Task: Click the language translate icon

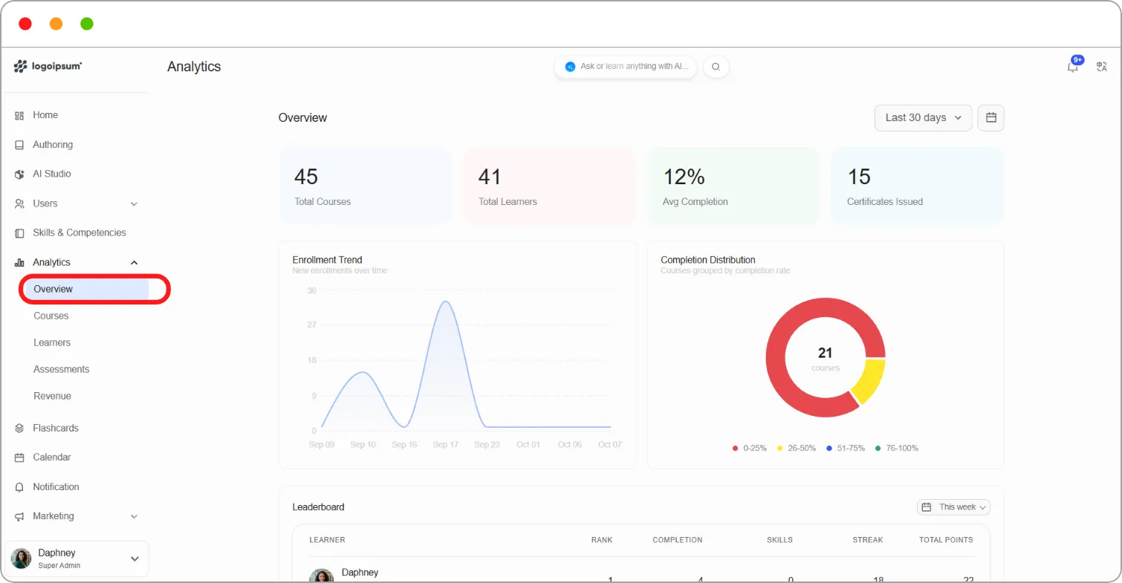Action: [1102, 67]
